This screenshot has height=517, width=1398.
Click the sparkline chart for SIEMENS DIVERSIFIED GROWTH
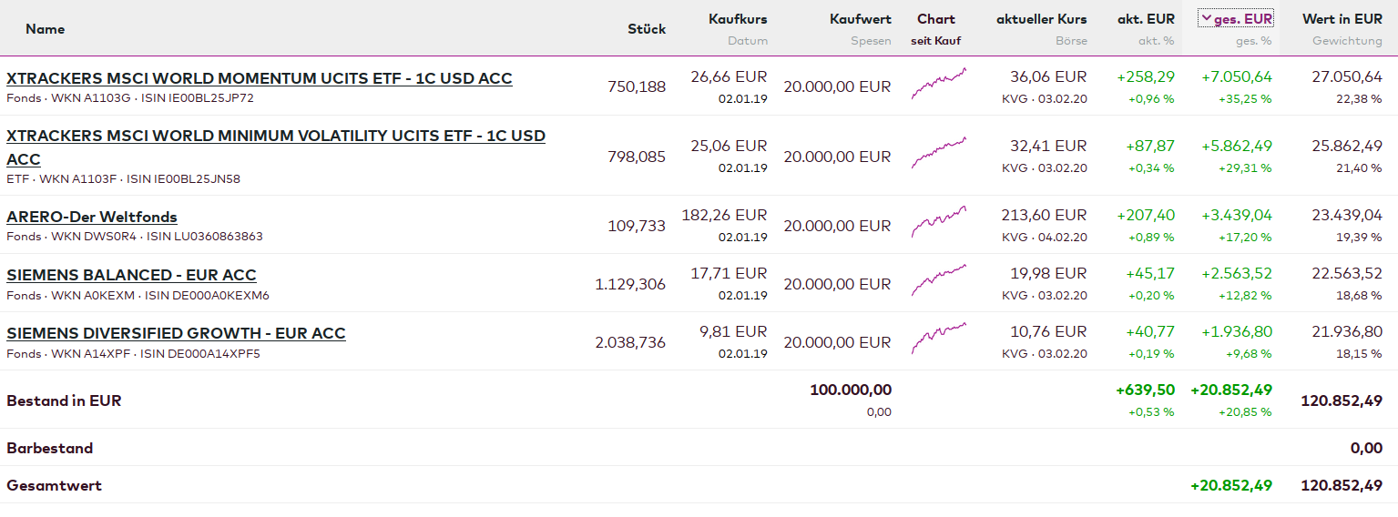click(x=939, y=339)
